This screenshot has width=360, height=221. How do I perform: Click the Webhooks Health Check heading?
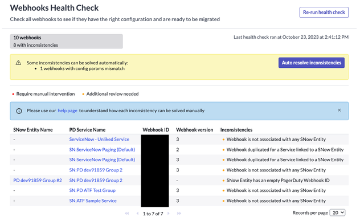click(54, 8)
